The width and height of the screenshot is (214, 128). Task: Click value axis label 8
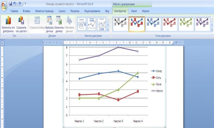point(67,47)
